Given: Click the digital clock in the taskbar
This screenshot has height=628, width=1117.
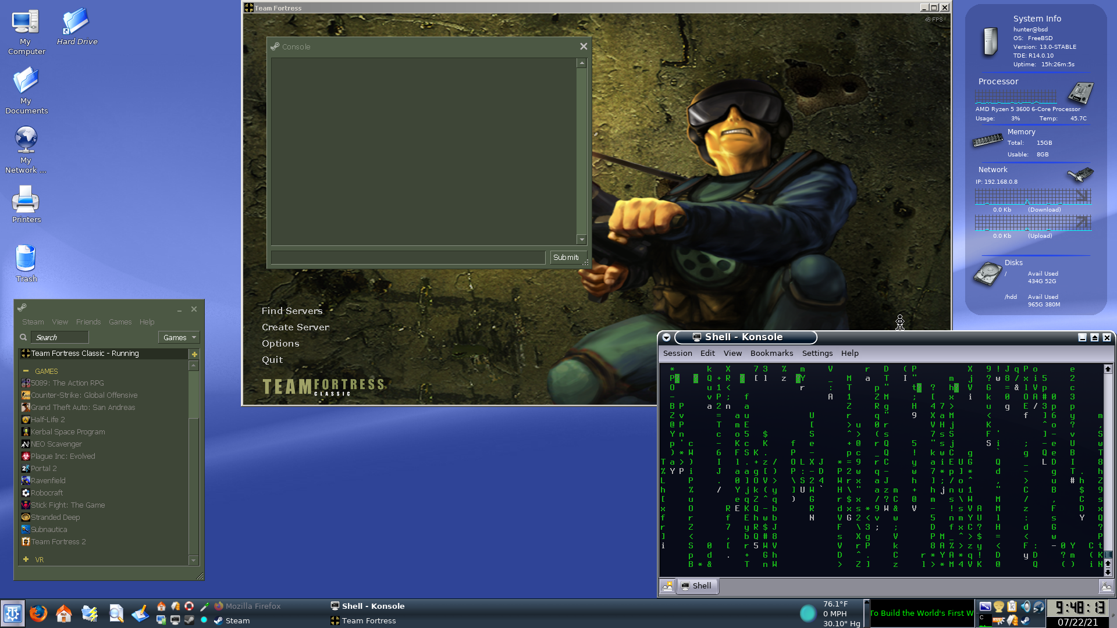Looking at the screenshot, I should pyautogui.click(x=1079, y=608).
